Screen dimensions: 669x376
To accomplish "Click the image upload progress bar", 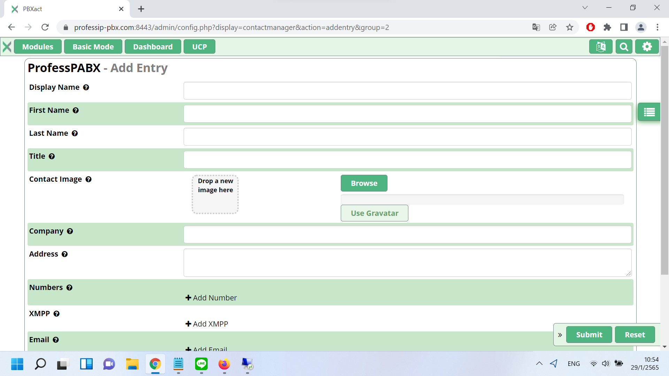I will [482, 199].
